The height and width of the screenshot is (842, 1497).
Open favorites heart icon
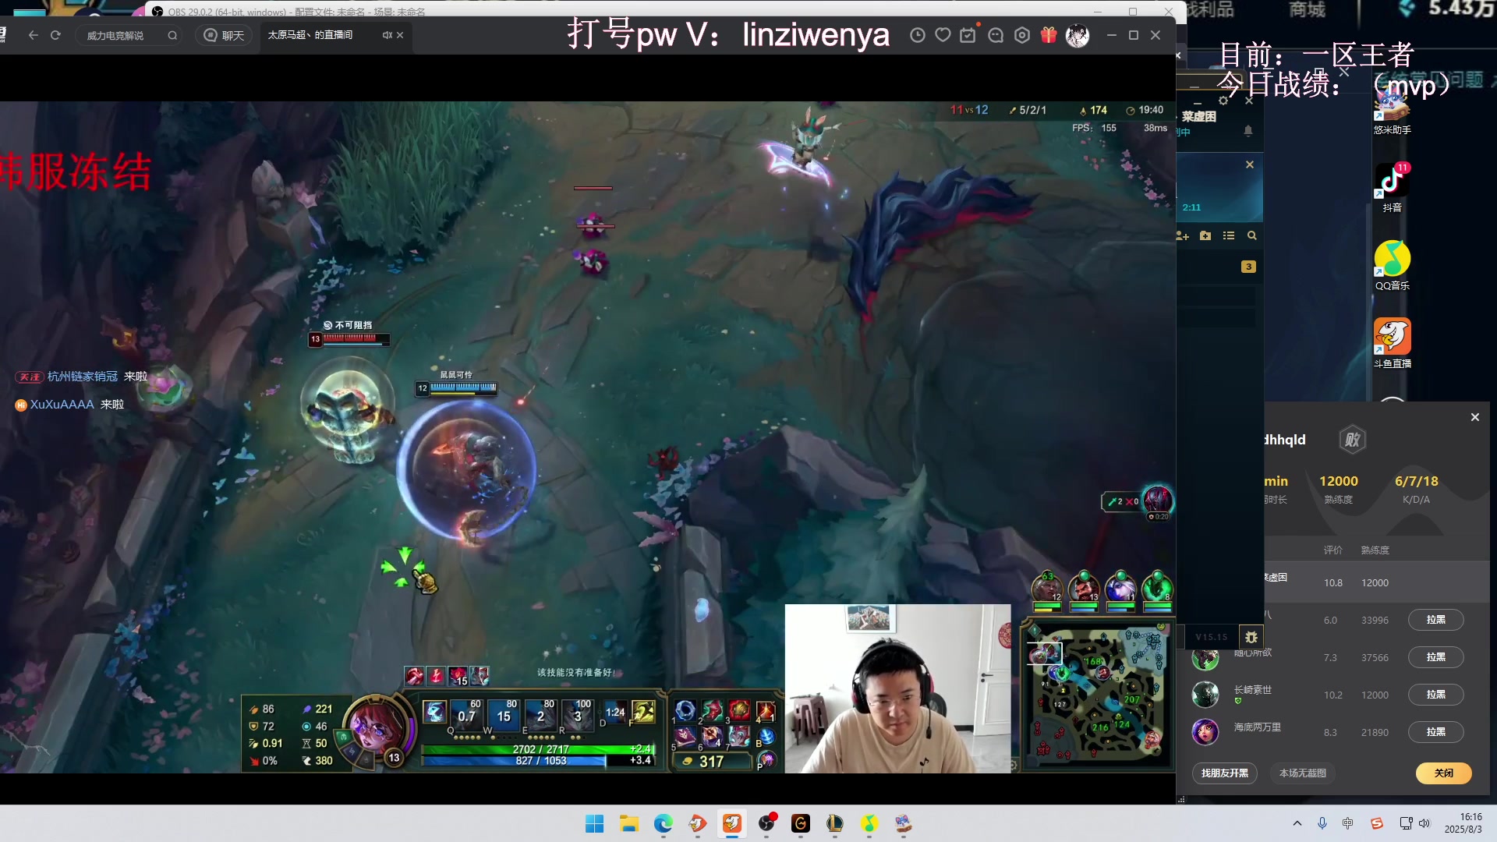(943, 35)
